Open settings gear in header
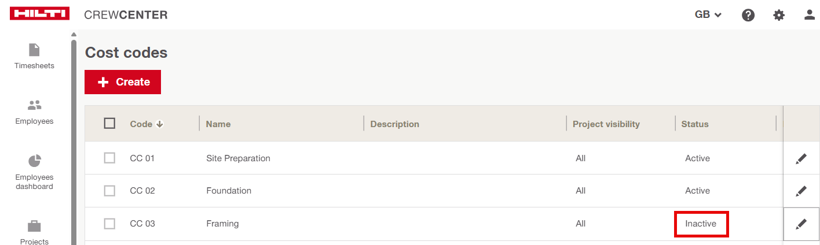Screen dimensions: 820x245 779,16
